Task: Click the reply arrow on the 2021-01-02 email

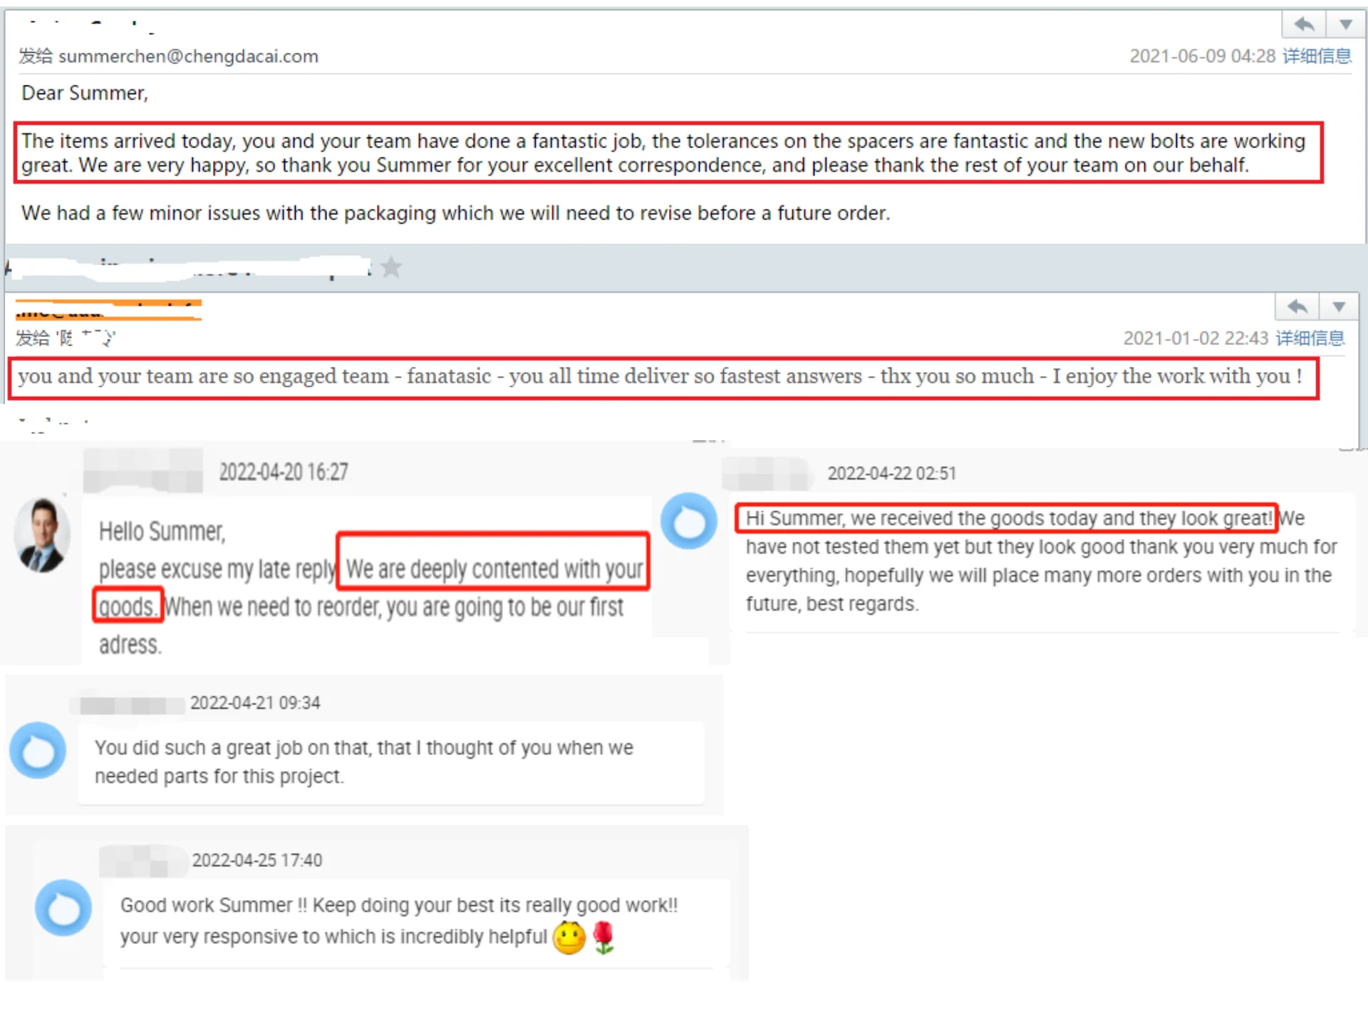Action: (1297, 307)
